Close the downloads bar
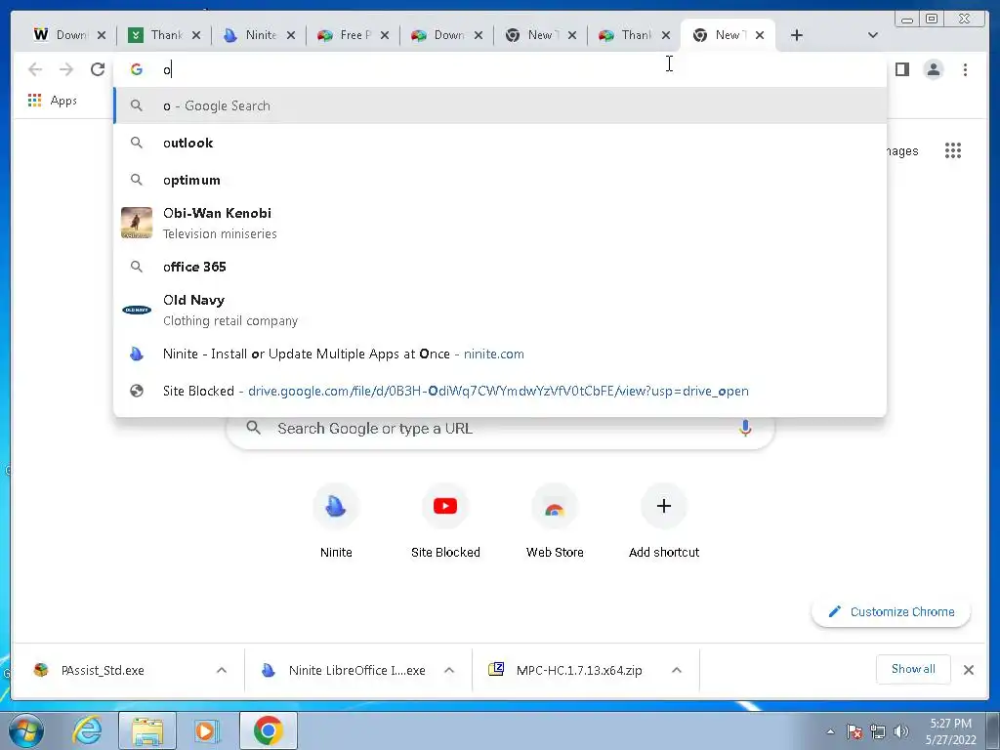This screenshot has width=1000, height=750. pos(968,670)
